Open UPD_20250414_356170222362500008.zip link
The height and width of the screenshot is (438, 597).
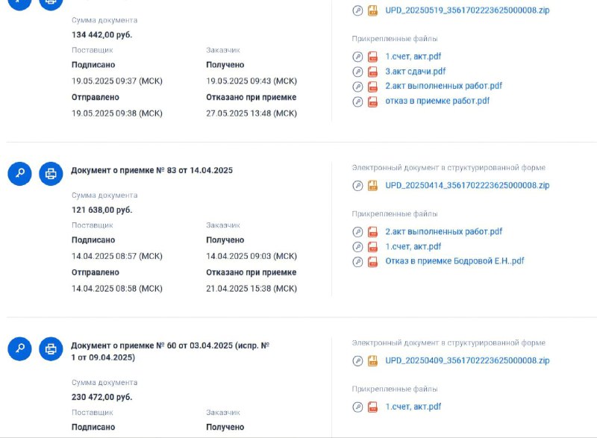pos(467,185)
